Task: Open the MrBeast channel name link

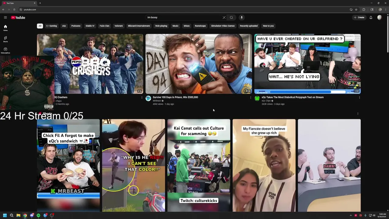Action: [157, 101]
